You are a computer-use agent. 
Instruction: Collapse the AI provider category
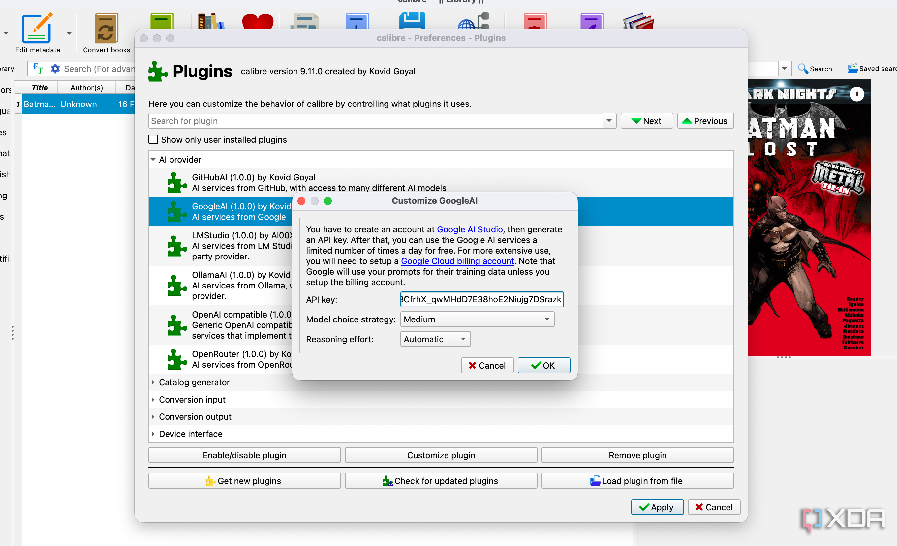(153, 160)
